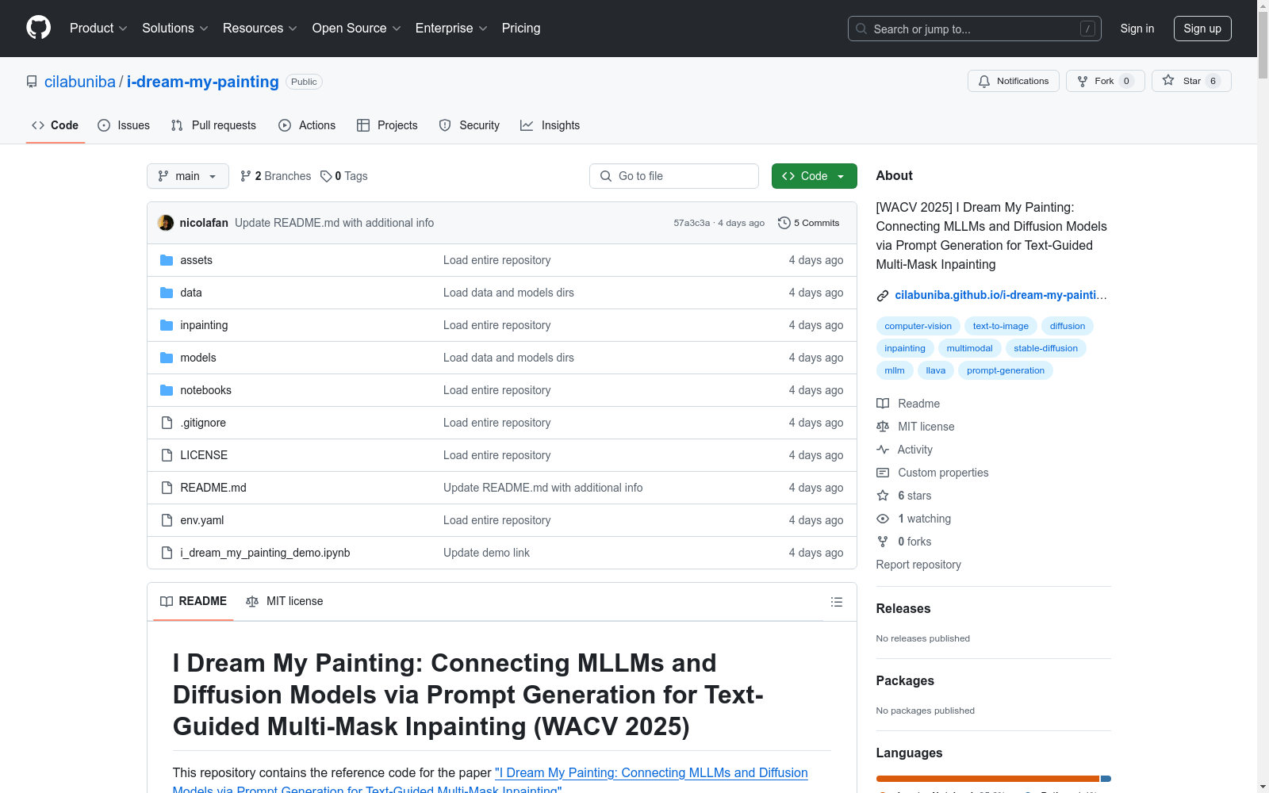Click the Sign in link

pos(1137,29)
